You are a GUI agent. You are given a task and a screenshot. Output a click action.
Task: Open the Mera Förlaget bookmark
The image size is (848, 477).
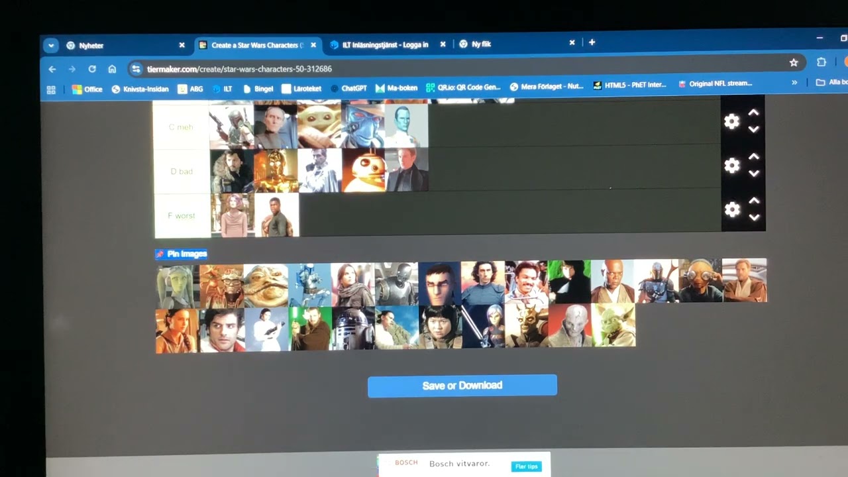pyautogui.click(x=547, y=86)
